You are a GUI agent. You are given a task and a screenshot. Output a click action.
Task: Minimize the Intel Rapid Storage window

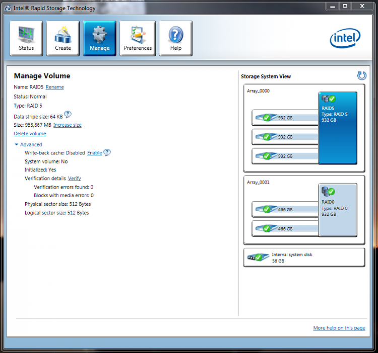333,7
